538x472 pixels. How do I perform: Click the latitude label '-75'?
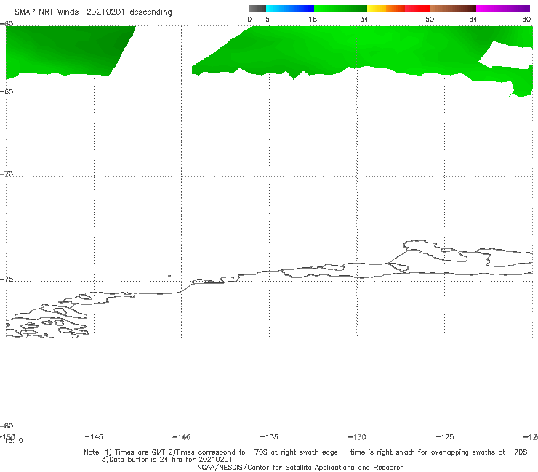click(7, 280)
